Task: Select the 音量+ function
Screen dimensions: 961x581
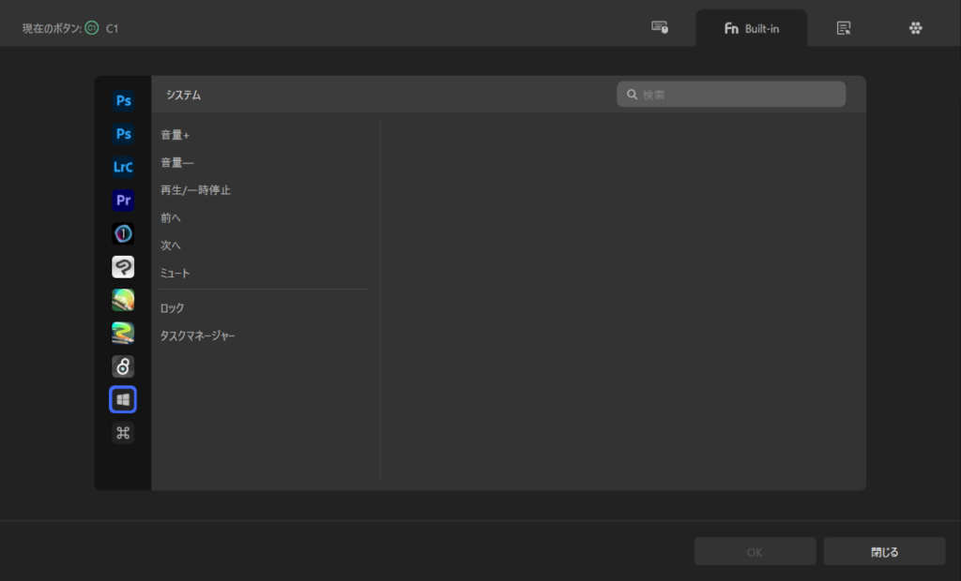Action: point(175,135)
